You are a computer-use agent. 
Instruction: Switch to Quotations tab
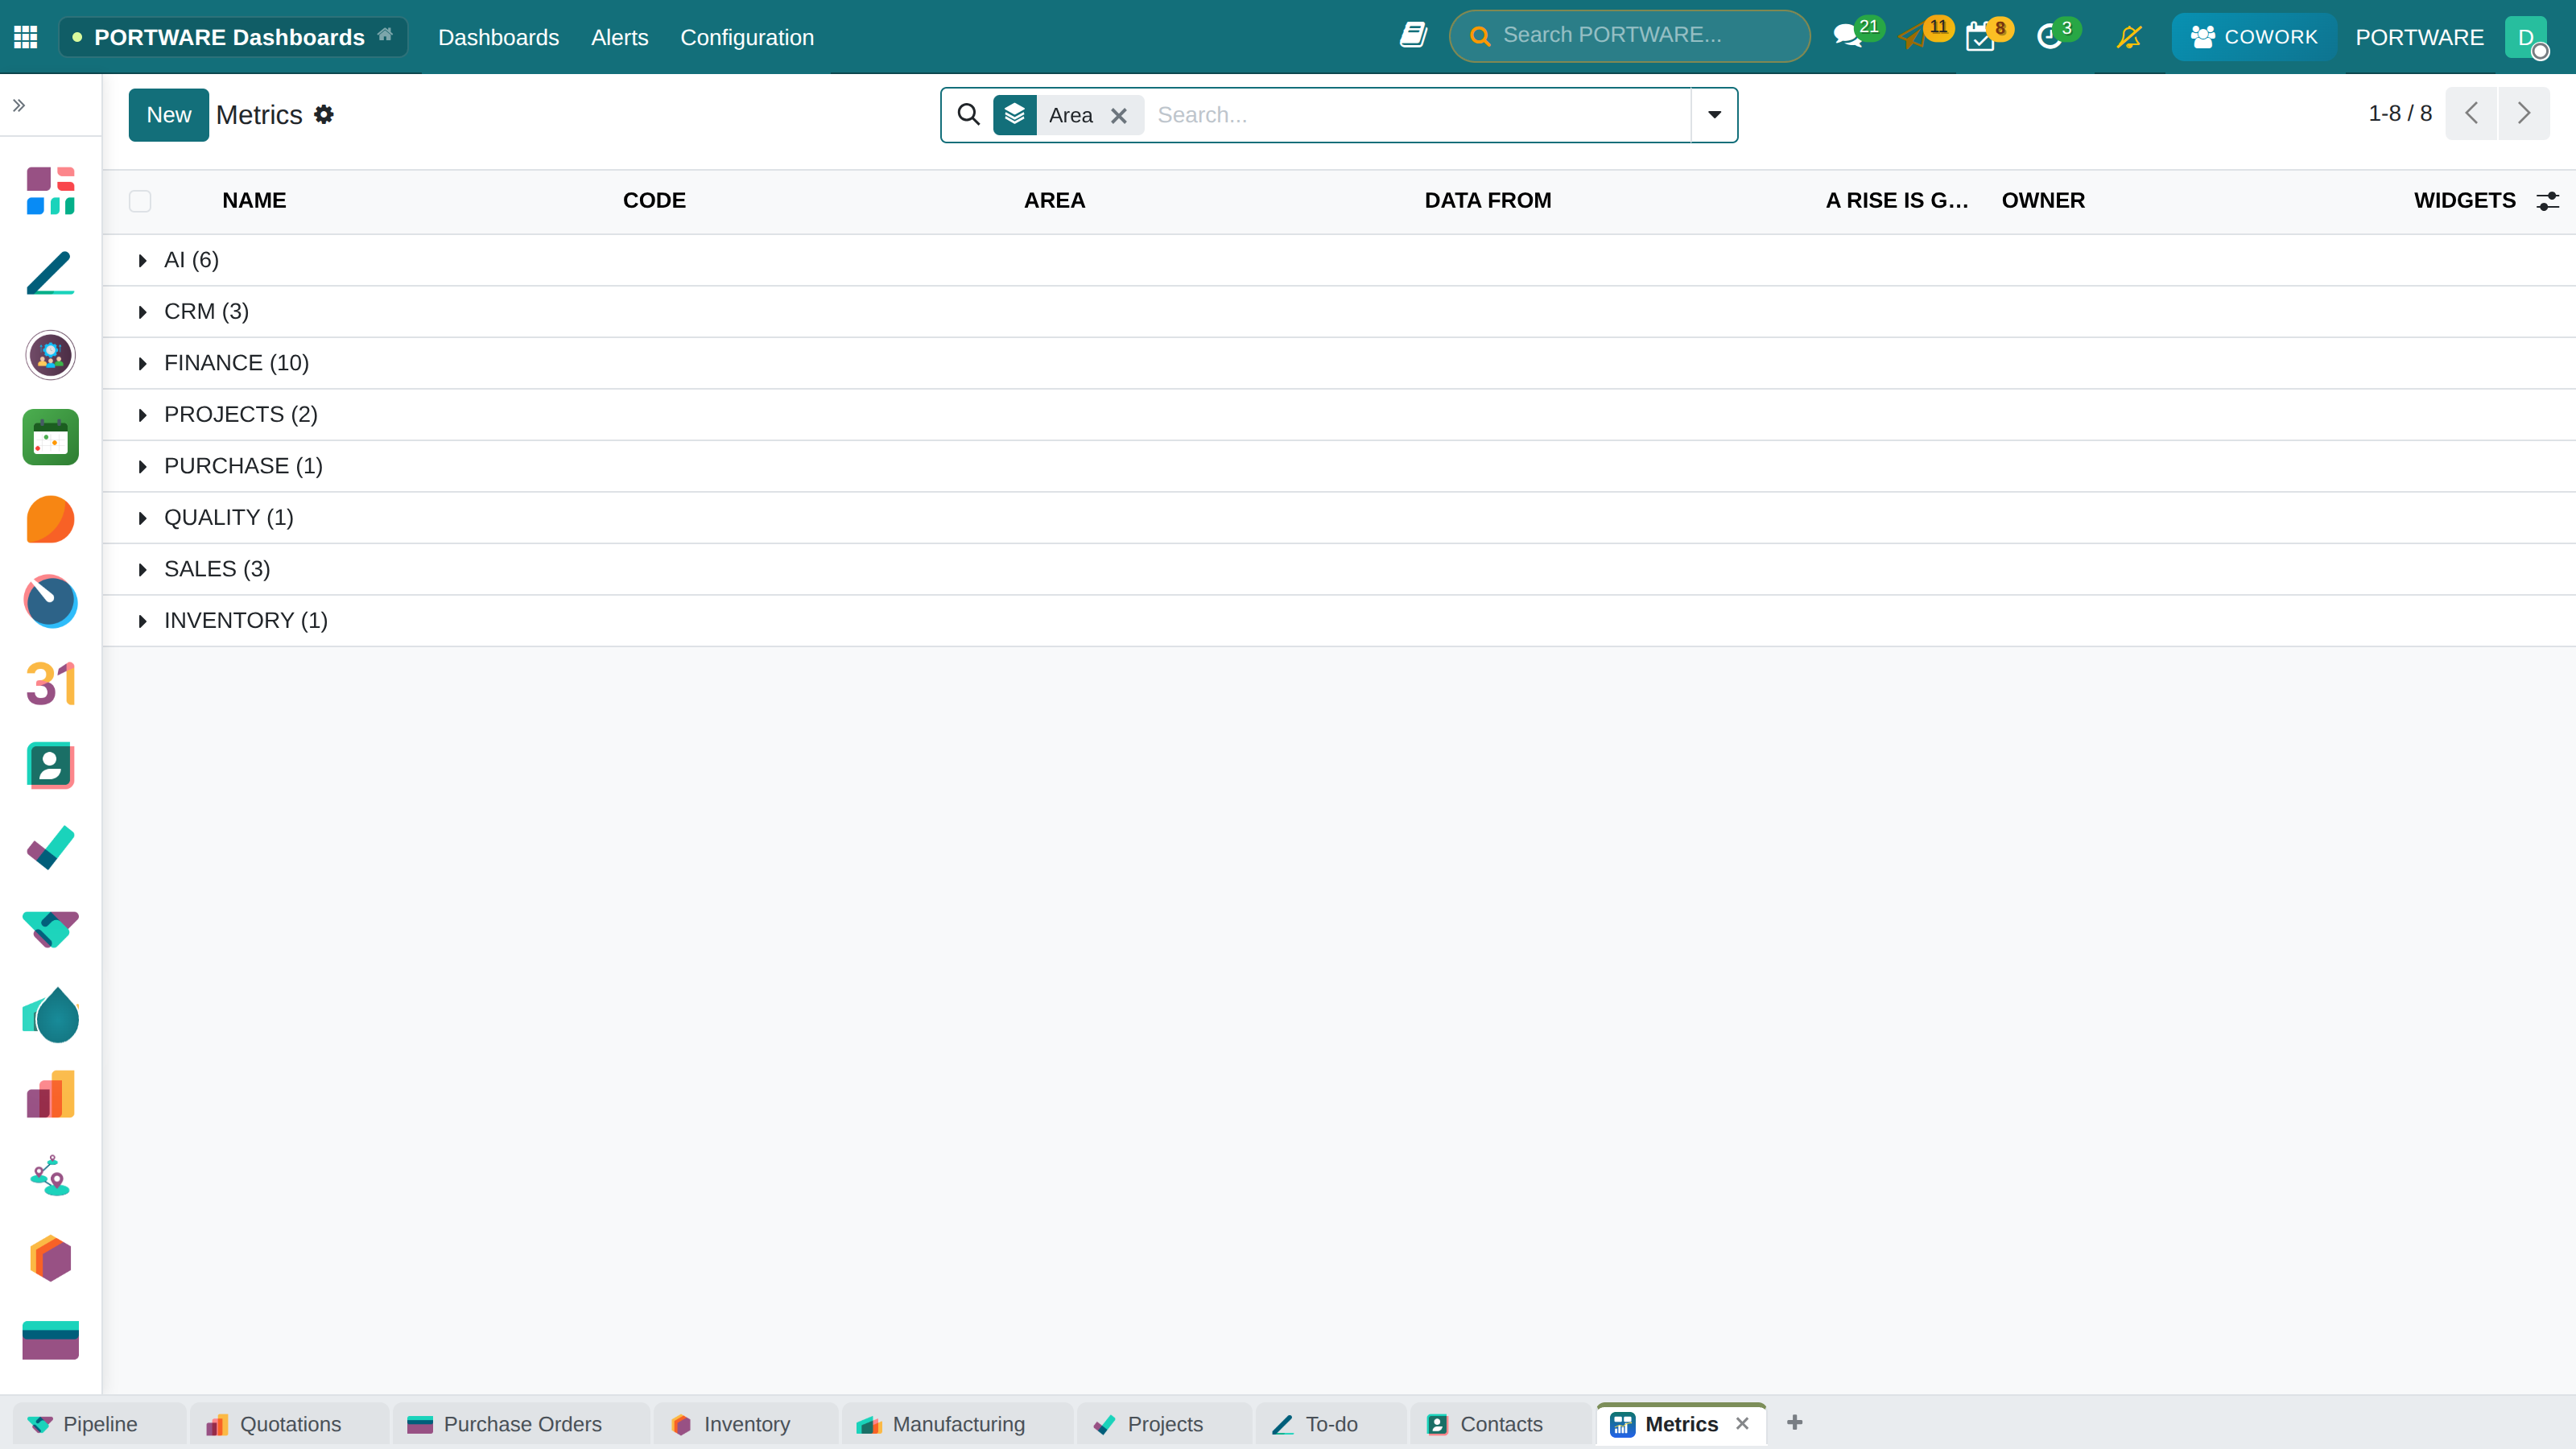coord(289,1424)
